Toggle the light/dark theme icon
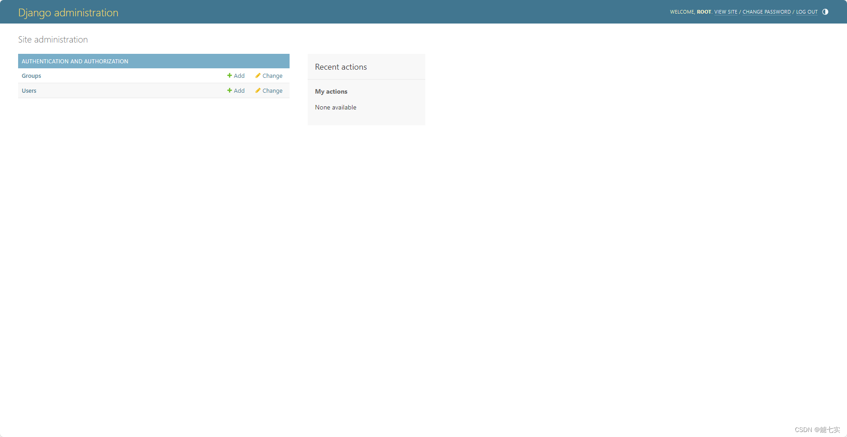Image resolution: width=847 pixels, height=437 pixels. 825,12
